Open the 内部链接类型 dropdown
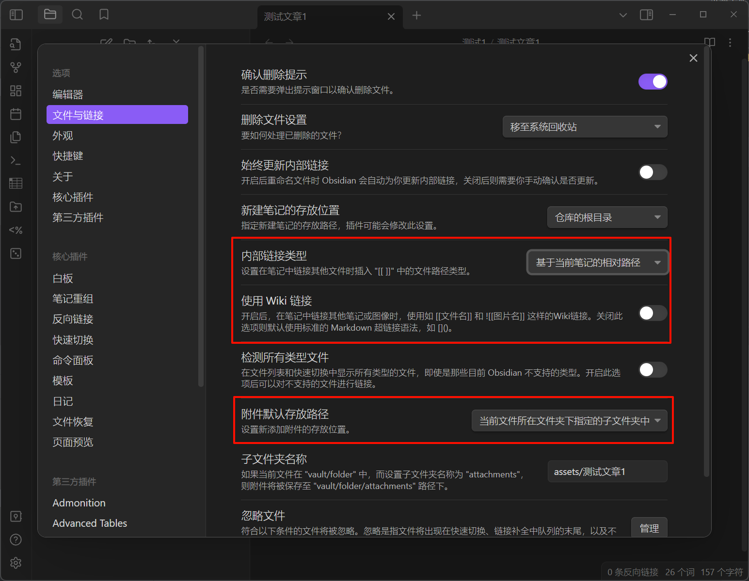 (x=597, y=262)
